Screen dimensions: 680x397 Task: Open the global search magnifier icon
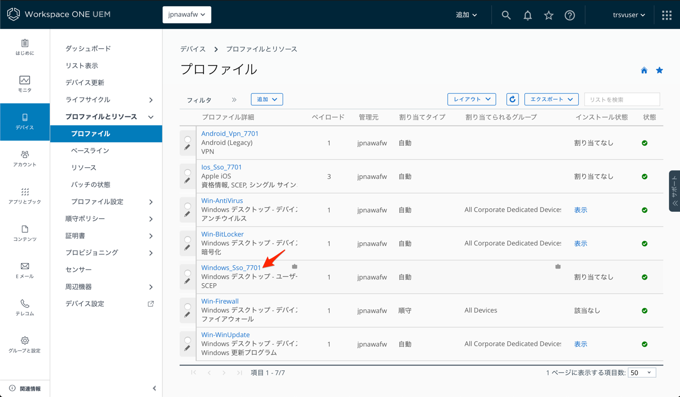506,15
